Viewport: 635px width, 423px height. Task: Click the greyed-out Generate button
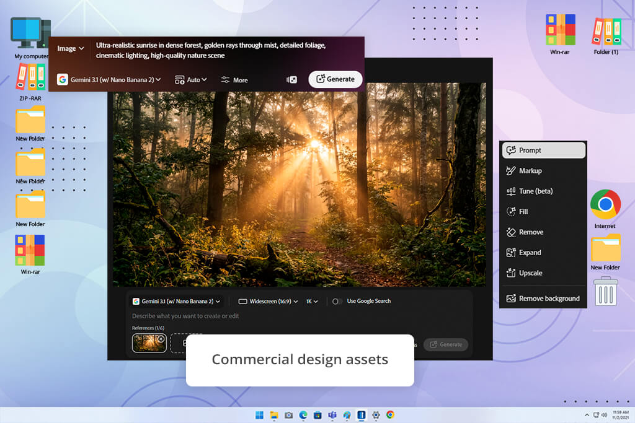[x=446, y=344]
